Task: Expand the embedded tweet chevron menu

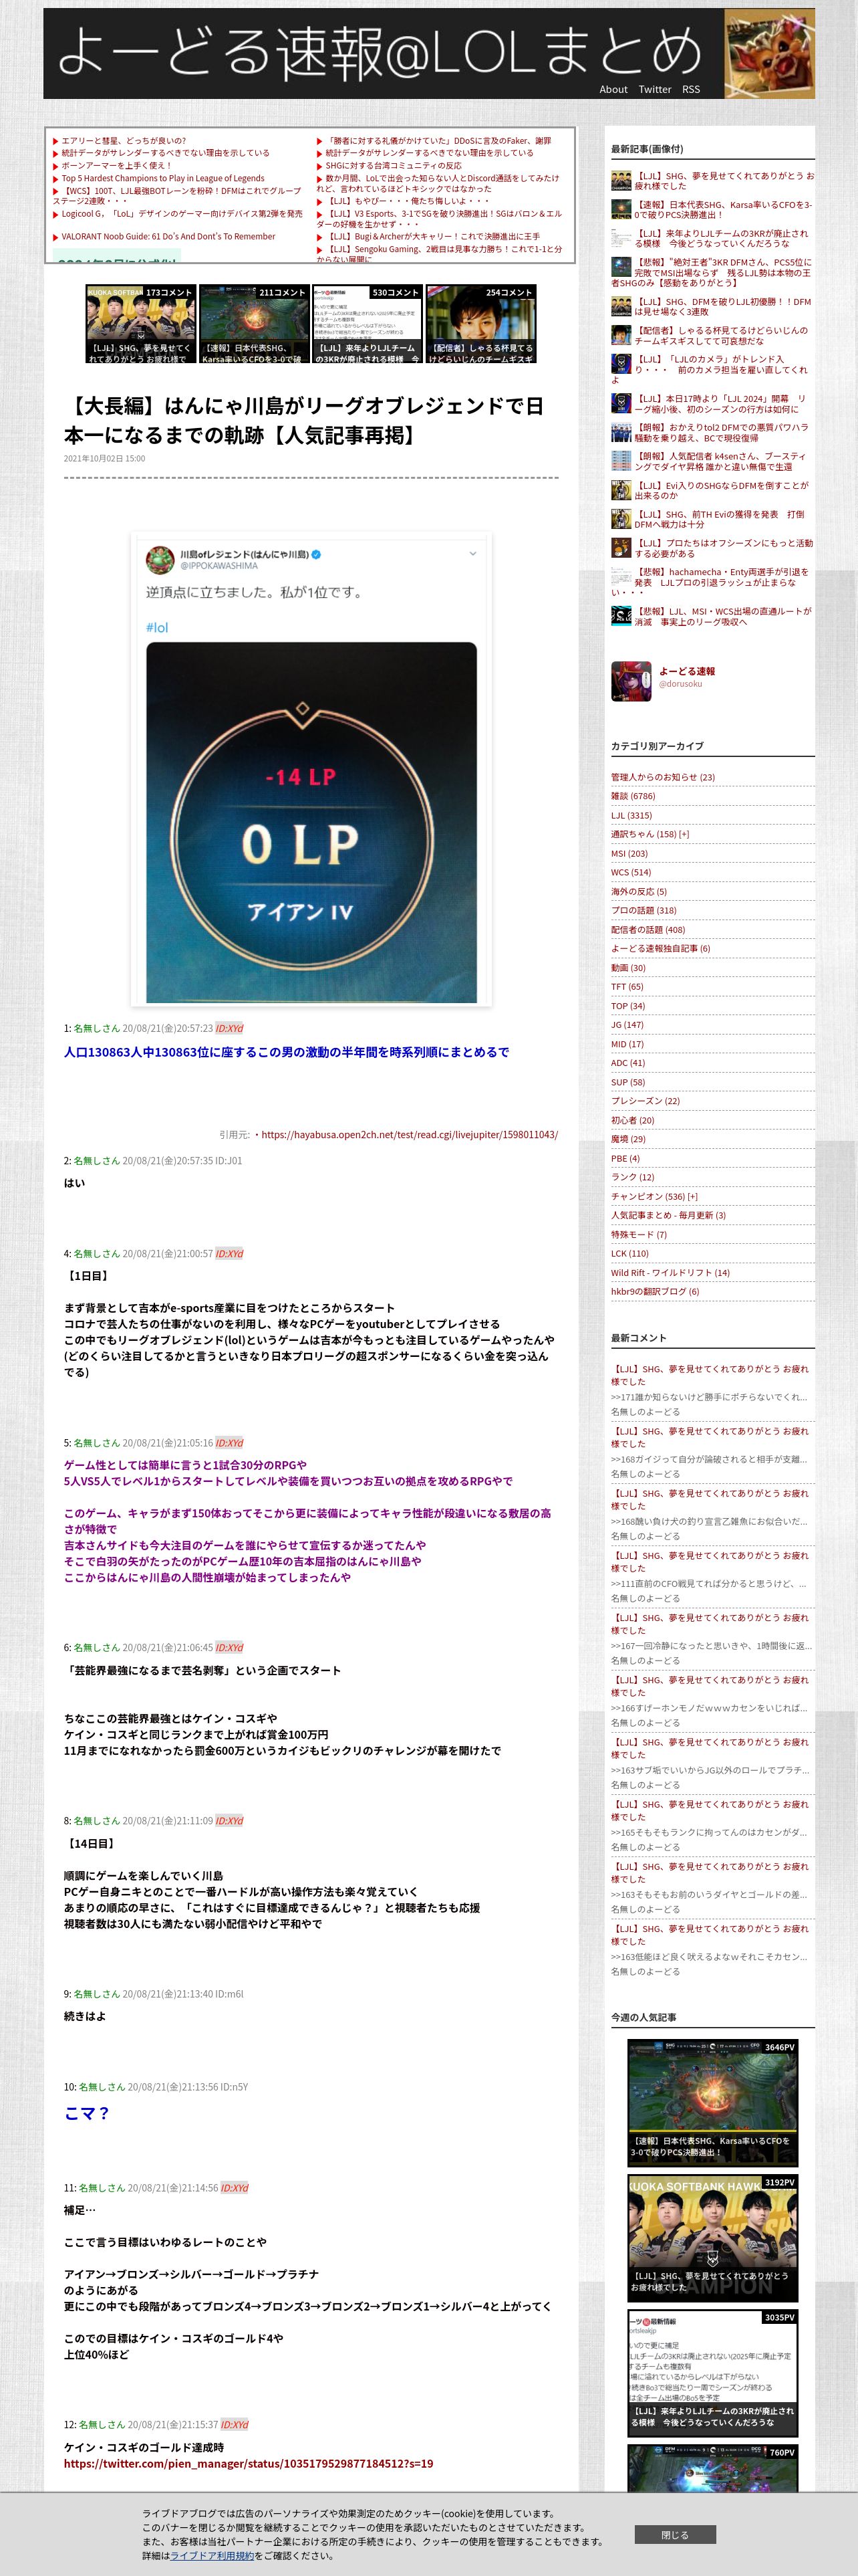Action: [472, 553]
